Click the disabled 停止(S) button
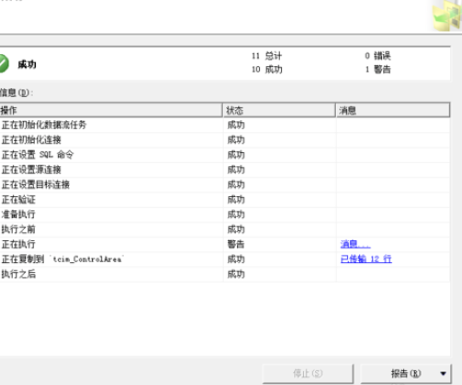 coord(308,373)
